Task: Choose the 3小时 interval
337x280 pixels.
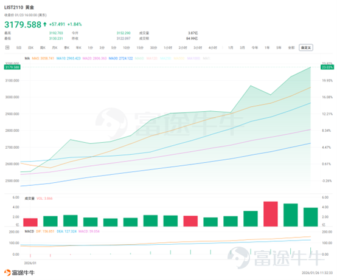Action: [x=198, y=47]
